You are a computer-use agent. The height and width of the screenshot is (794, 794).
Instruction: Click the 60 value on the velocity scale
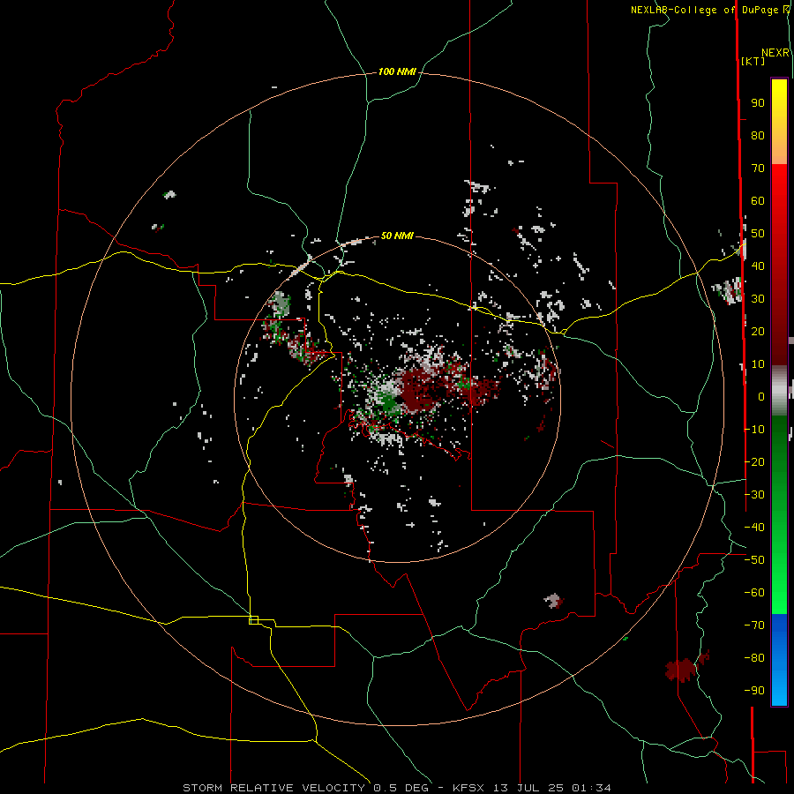coord(758,201)
